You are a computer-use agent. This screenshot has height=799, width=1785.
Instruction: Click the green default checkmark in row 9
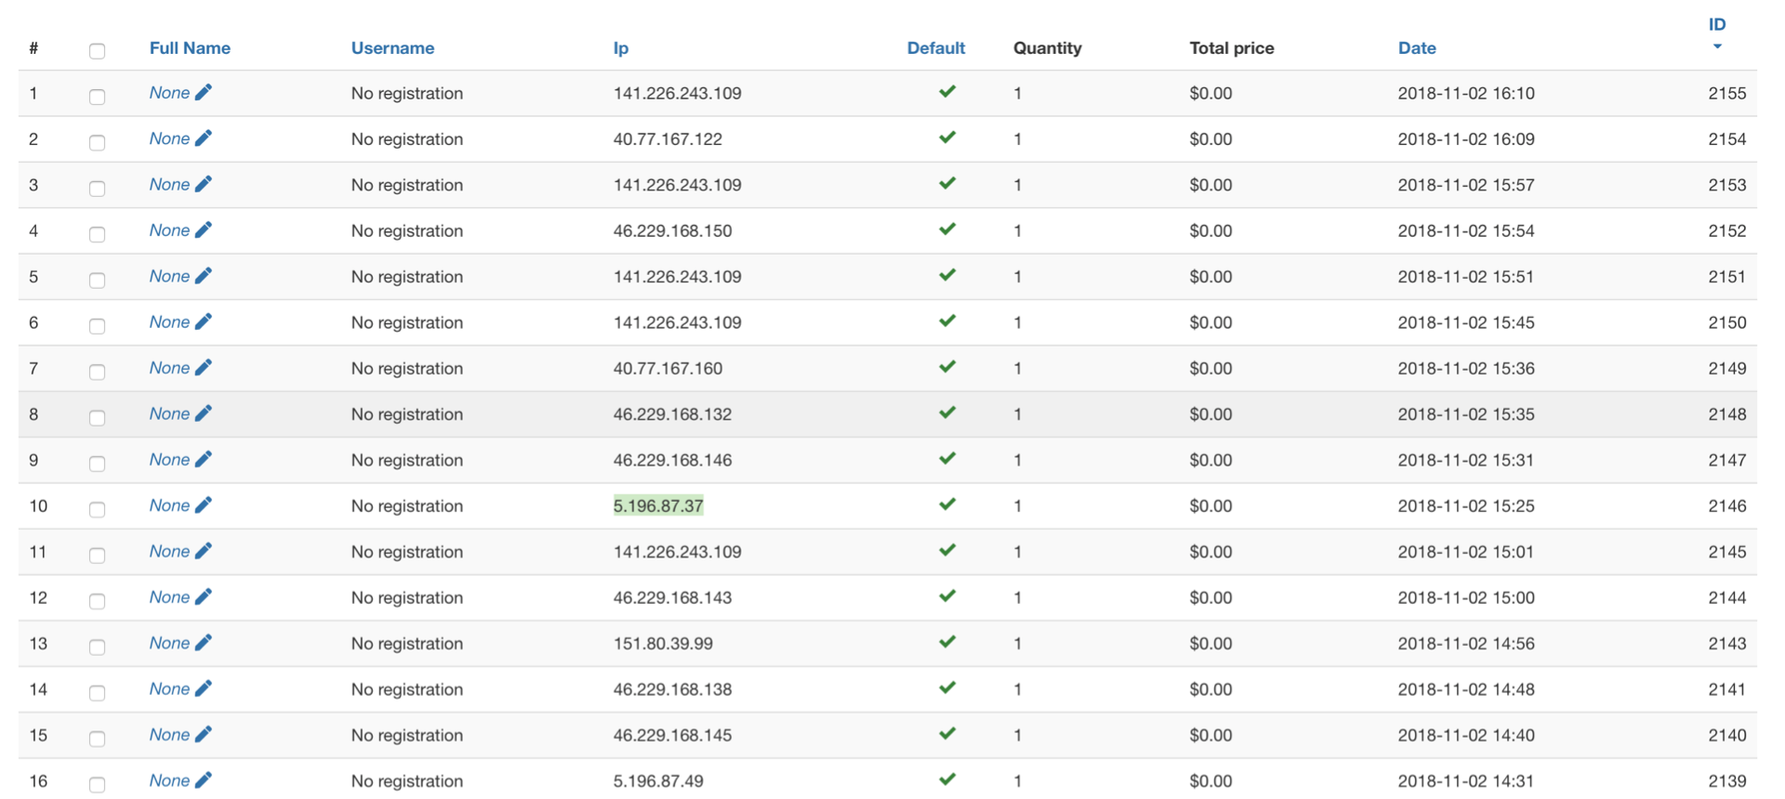pyautogui.click(x=947, y=459)
